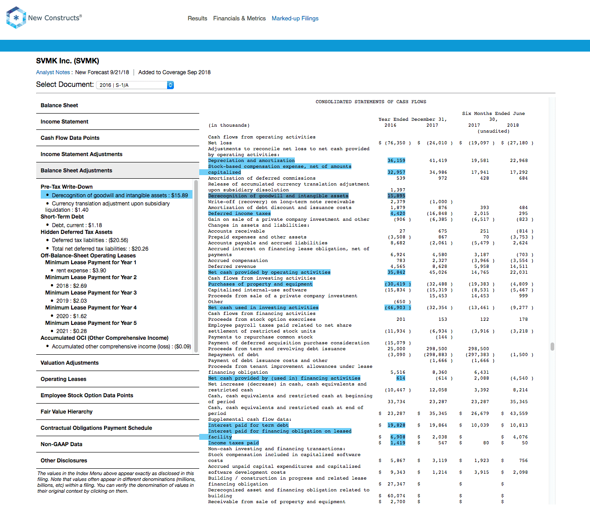The height and width of the screenshot is (514, 590).
Task: Open the Analyst Notes link
Action: coord(53,72)
